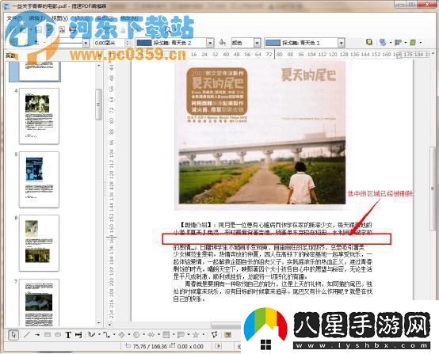The width and height of the screenshot is (439, 354).
Task: Click the 夏天的尾巴 poster image
Action: pyautogui.click(x=260, y=135)
